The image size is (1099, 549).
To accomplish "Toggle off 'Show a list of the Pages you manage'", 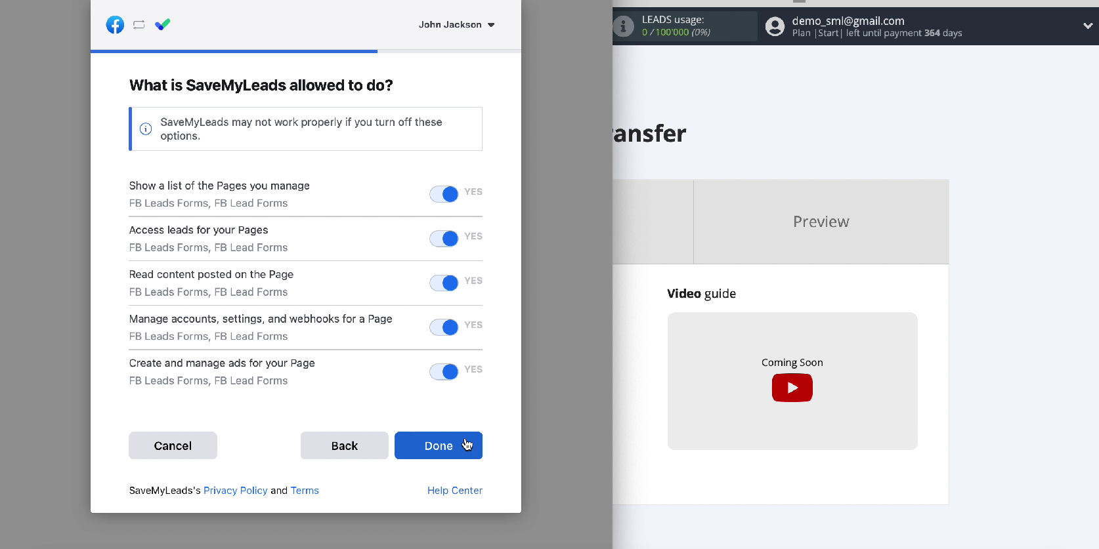I will point(444,194).
